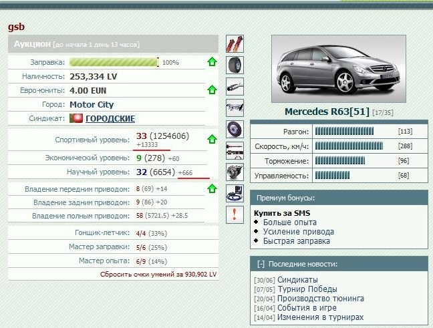Open the tire tuning part icon
Screen dimensions: 433x328
coord(235,65)
